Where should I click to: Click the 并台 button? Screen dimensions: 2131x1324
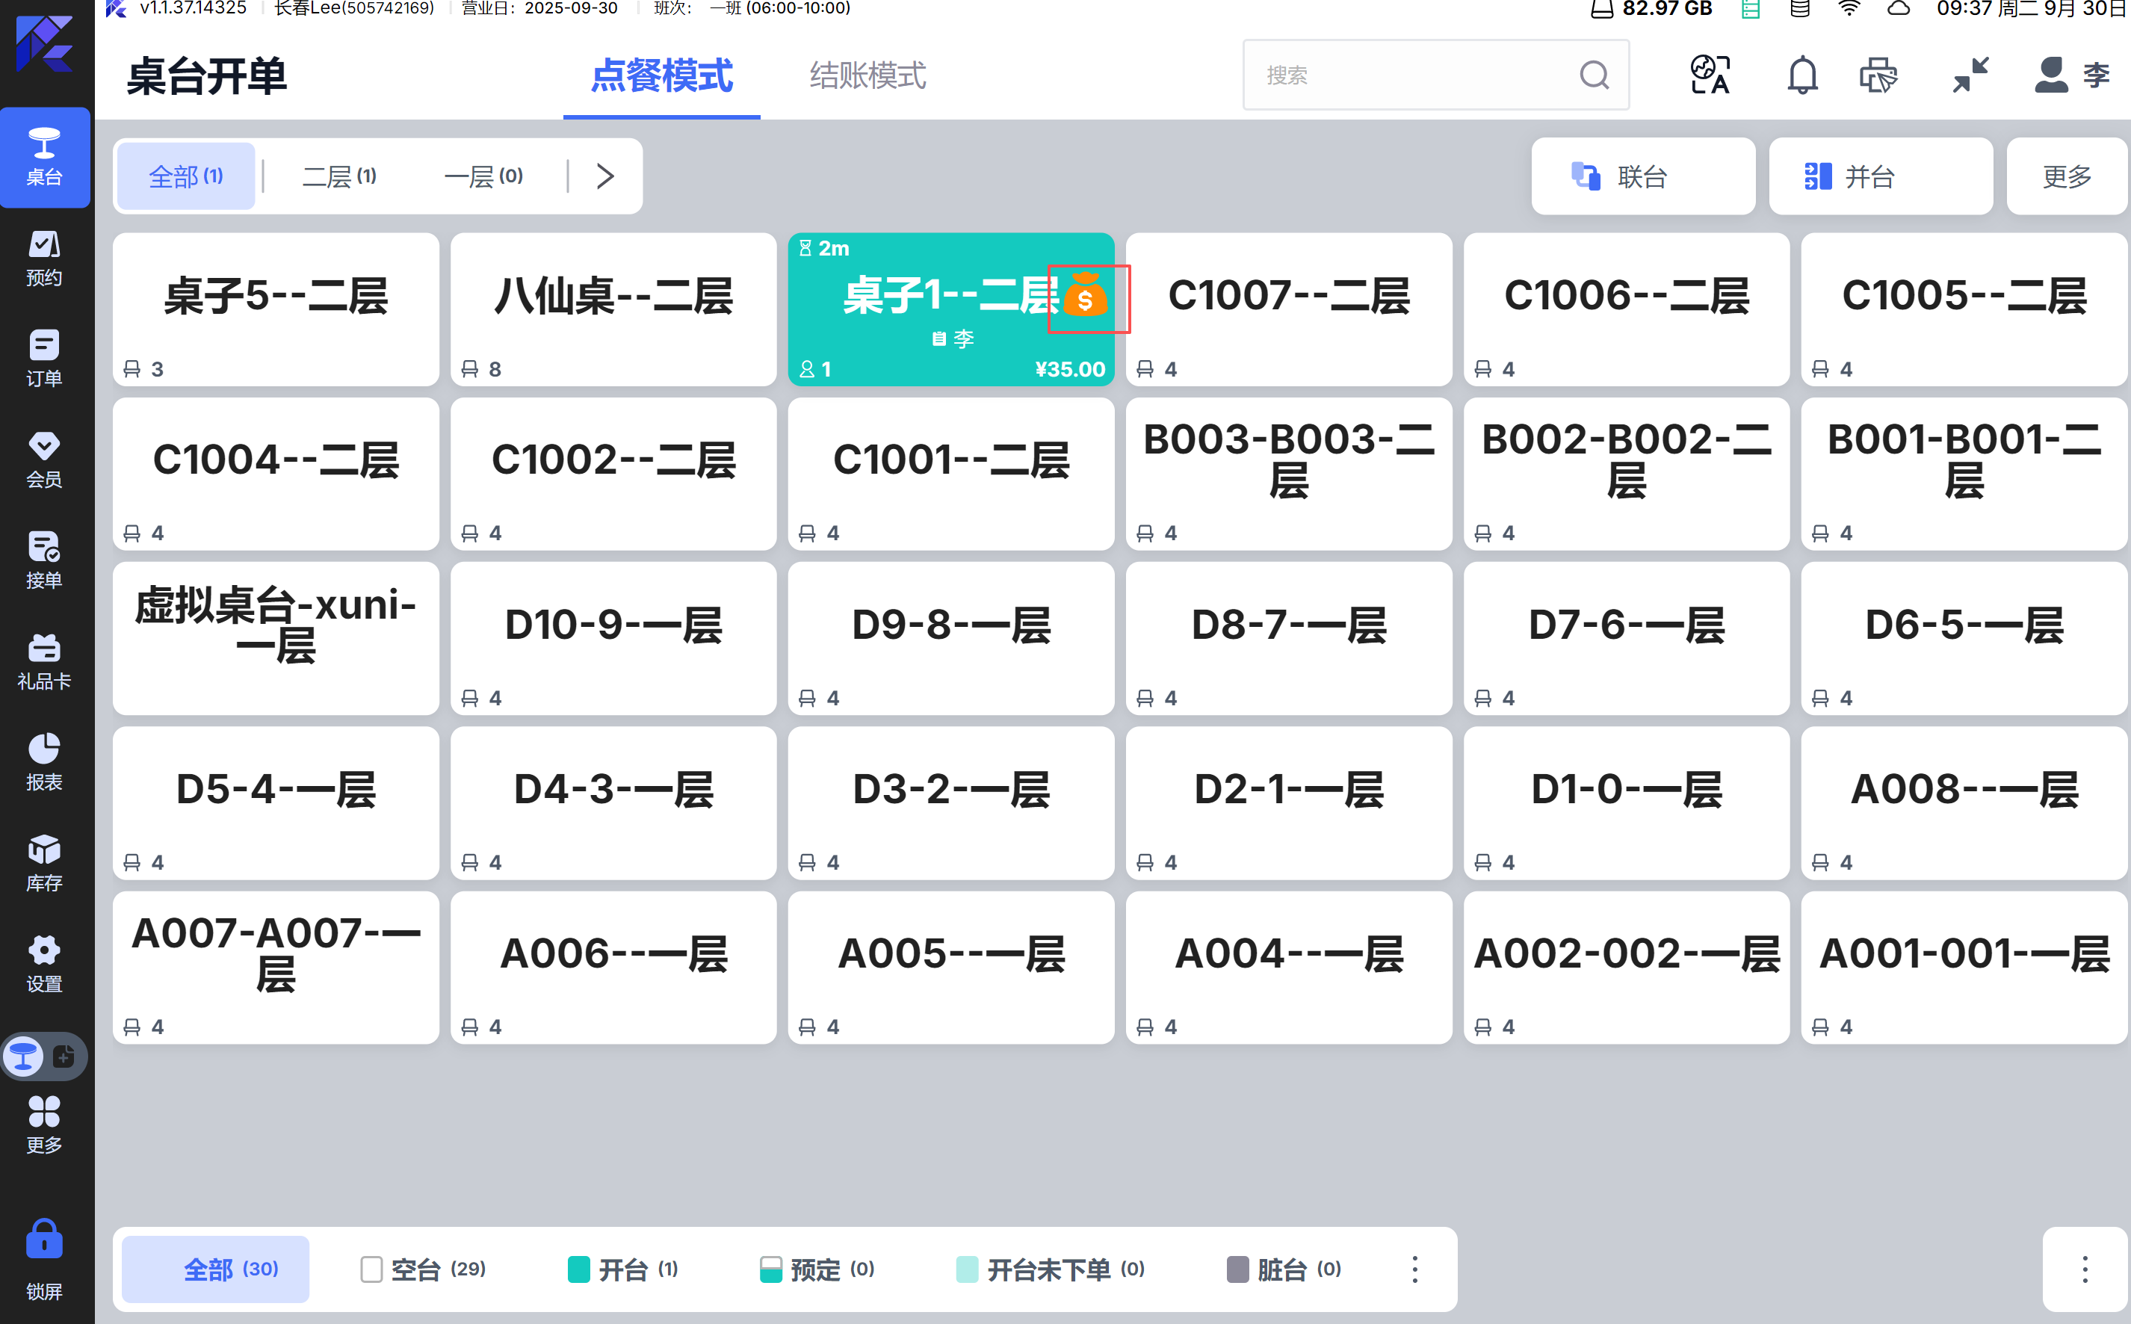click(x=1880, y=176)
